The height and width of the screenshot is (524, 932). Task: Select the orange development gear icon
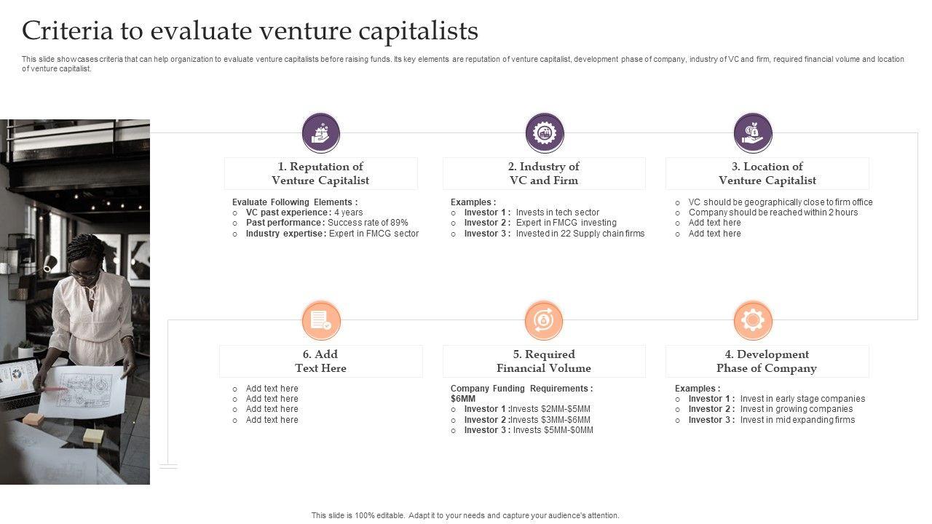coord(753,320)
